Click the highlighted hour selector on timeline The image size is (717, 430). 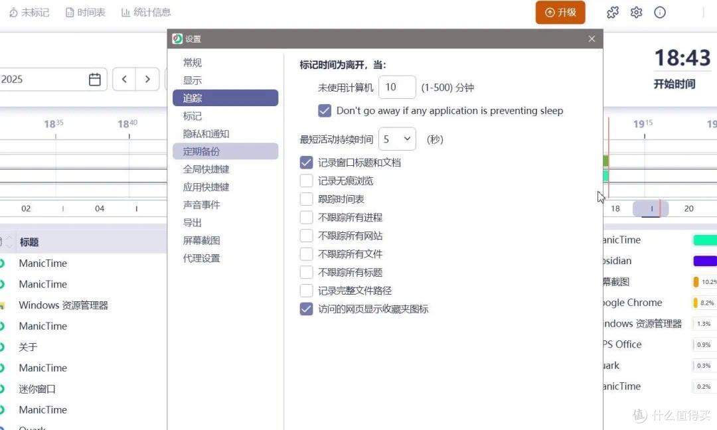[651, 209]
